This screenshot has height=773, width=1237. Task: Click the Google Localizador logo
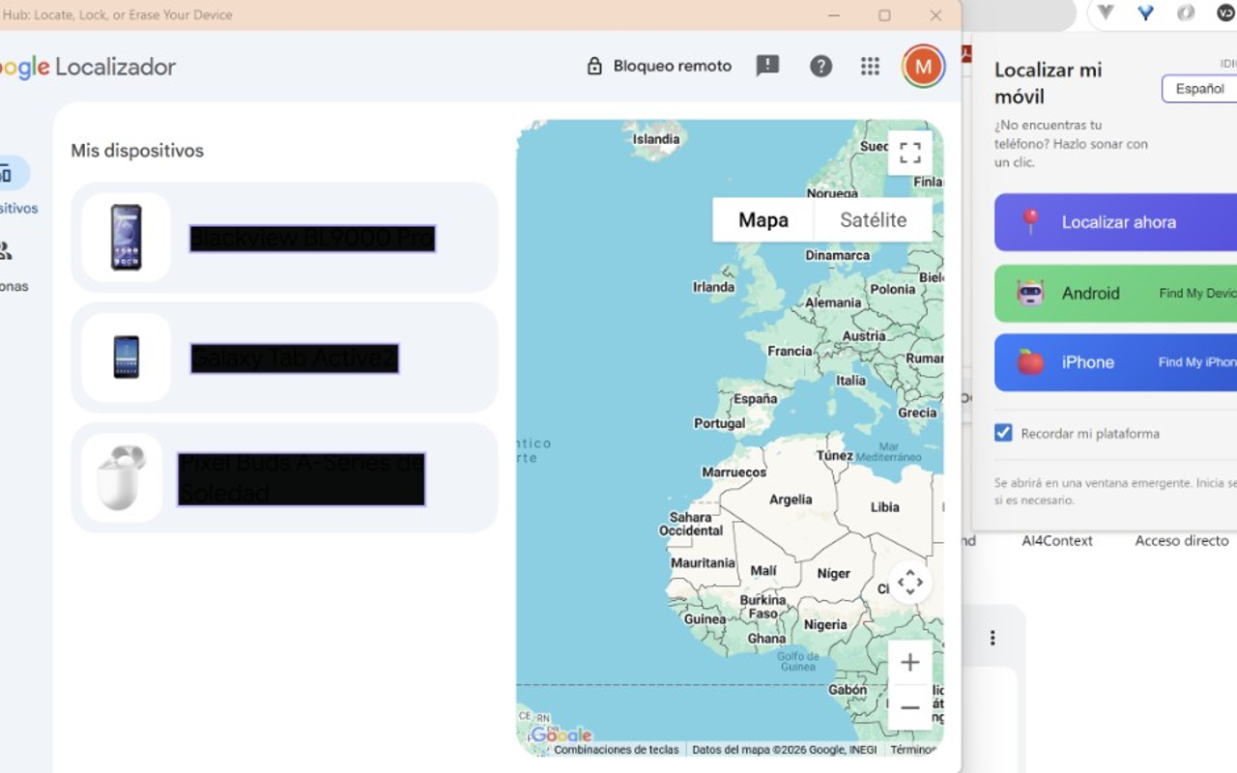[88, 67]
